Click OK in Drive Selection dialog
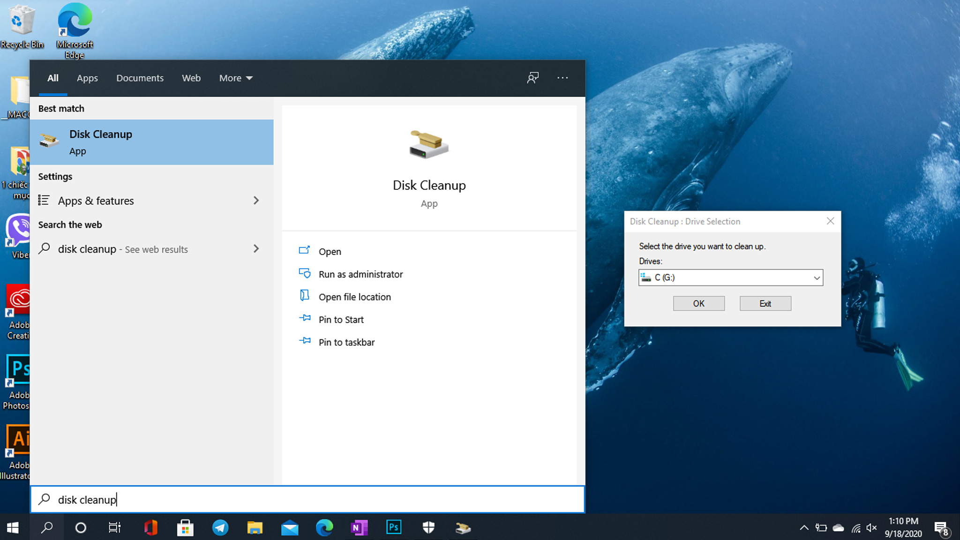 698,303
